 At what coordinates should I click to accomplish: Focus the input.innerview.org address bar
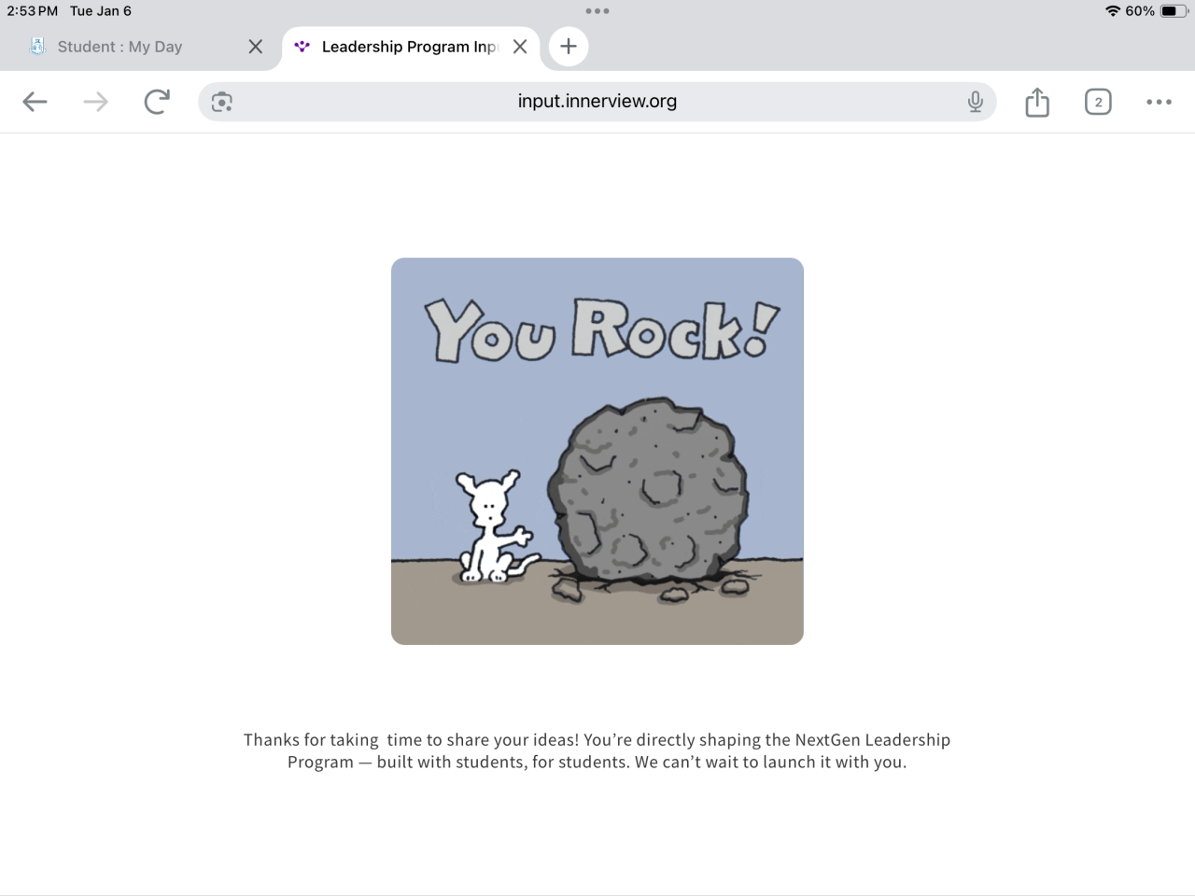pos(597,102)
